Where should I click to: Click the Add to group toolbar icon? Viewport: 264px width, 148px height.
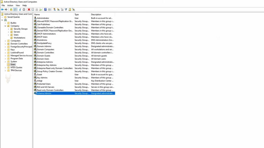74,10
